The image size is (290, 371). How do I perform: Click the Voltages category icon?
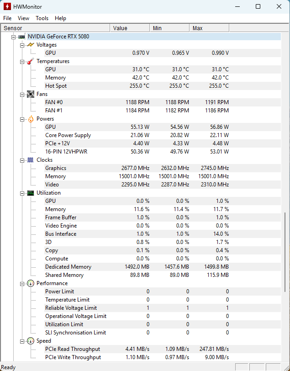coord(31,45)
